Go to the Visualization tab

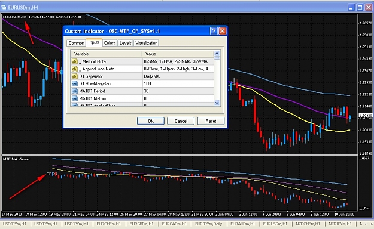tap(146, 43)
